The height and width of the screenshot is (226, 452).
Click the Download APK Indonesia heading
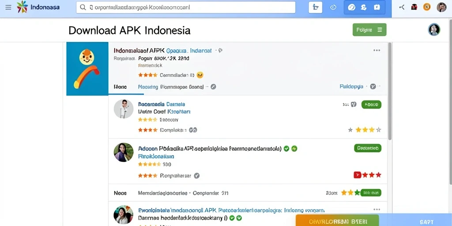pos(129,30)
